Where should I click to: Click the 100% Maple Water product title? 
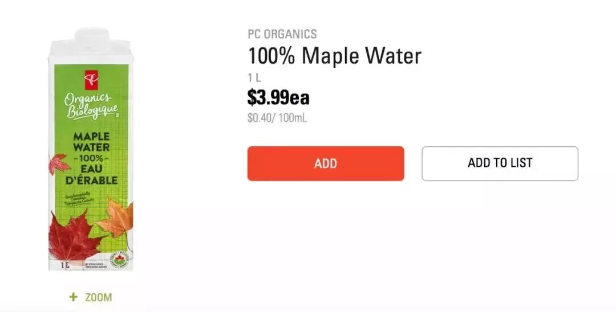point(334,56)
